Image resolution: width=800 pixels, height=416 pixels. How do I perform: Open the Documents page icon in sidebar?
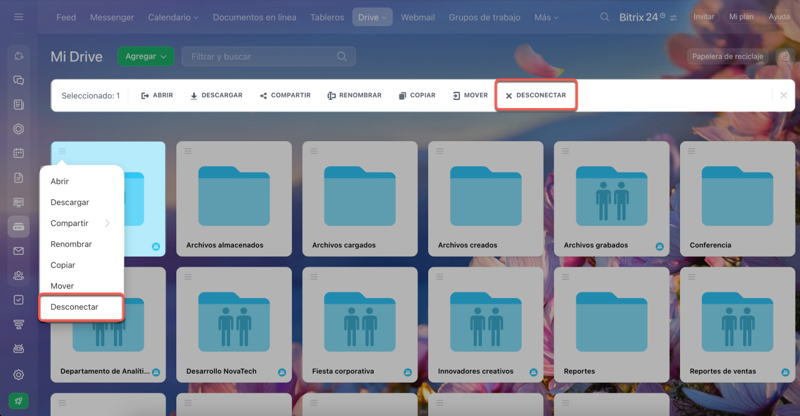(x=18, y=178)
